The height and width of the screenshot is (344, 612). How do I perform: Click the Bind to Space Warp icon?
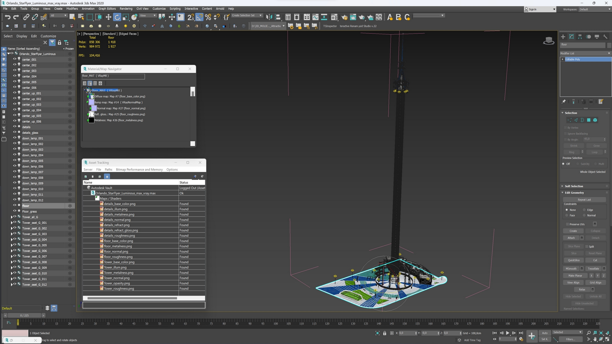pos(44,17)
